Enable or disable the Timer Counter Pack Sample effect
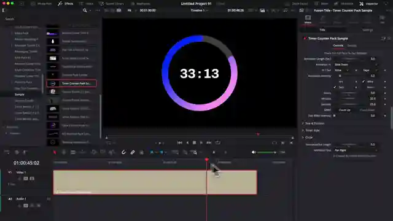The height and width of the screenshot is (221, 393). (x=305, y=38)
